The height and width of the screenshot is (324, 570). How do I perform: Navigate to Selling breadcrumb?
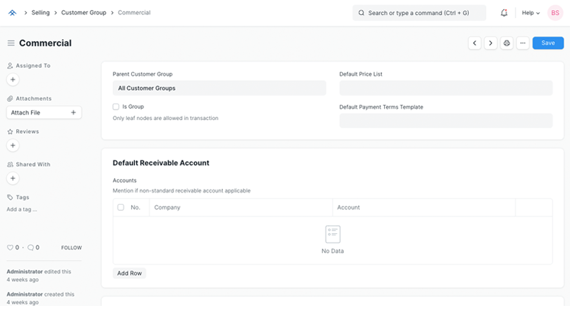(40, 13)
